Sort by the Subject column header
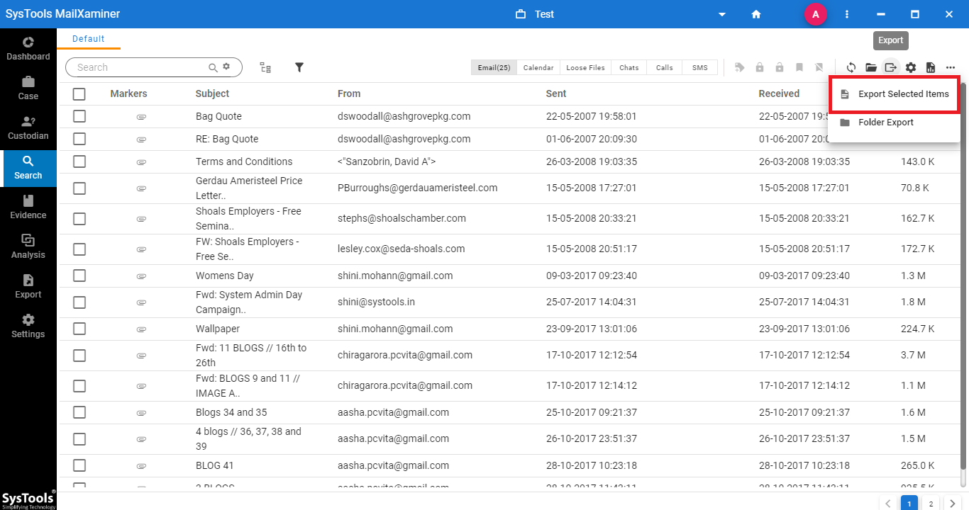969x510 pixels. point(212,93)
